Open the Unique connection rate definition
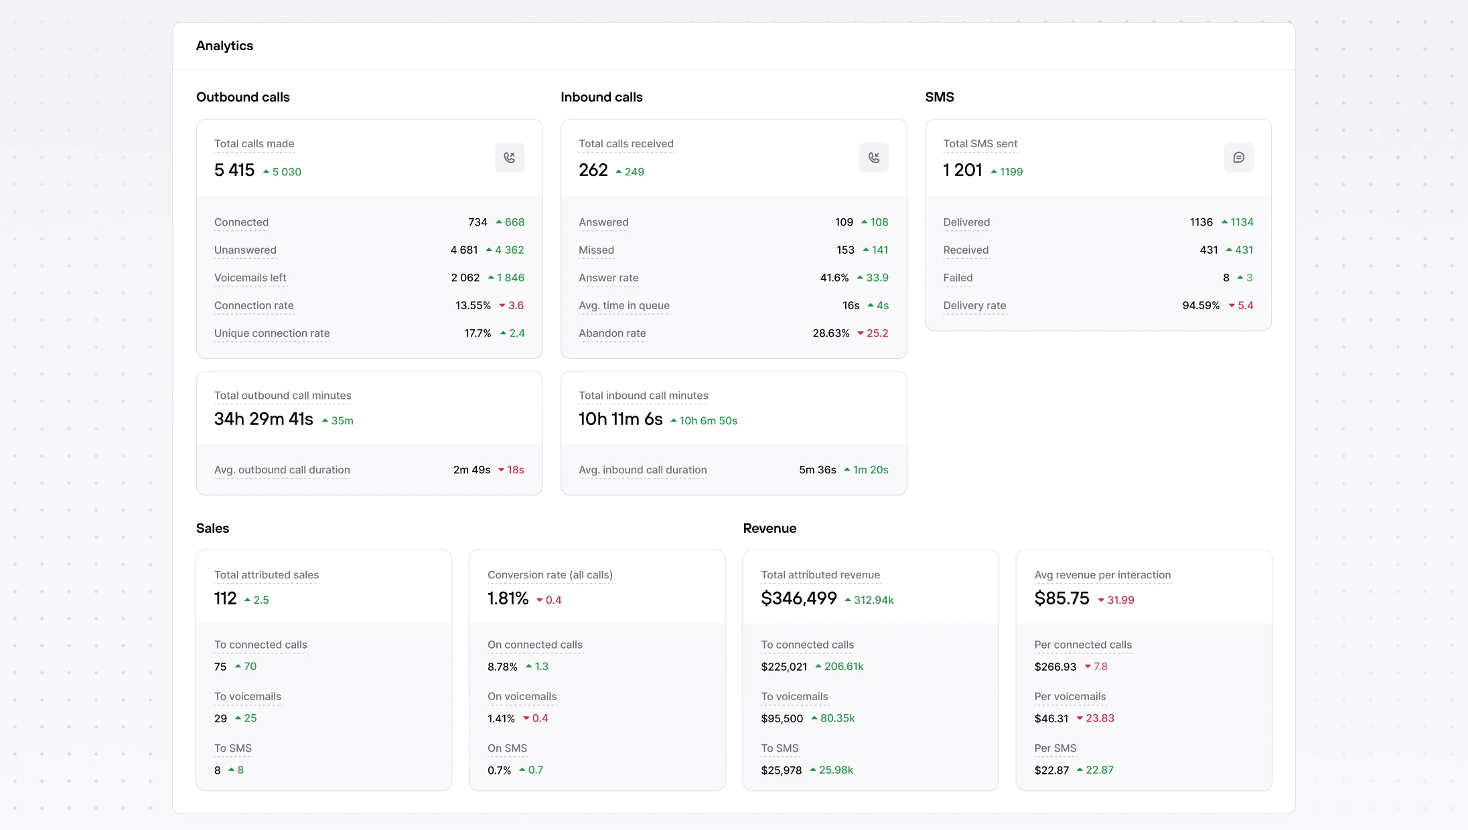The height and width of the screenshot is (830, 1468). (271, 333)
